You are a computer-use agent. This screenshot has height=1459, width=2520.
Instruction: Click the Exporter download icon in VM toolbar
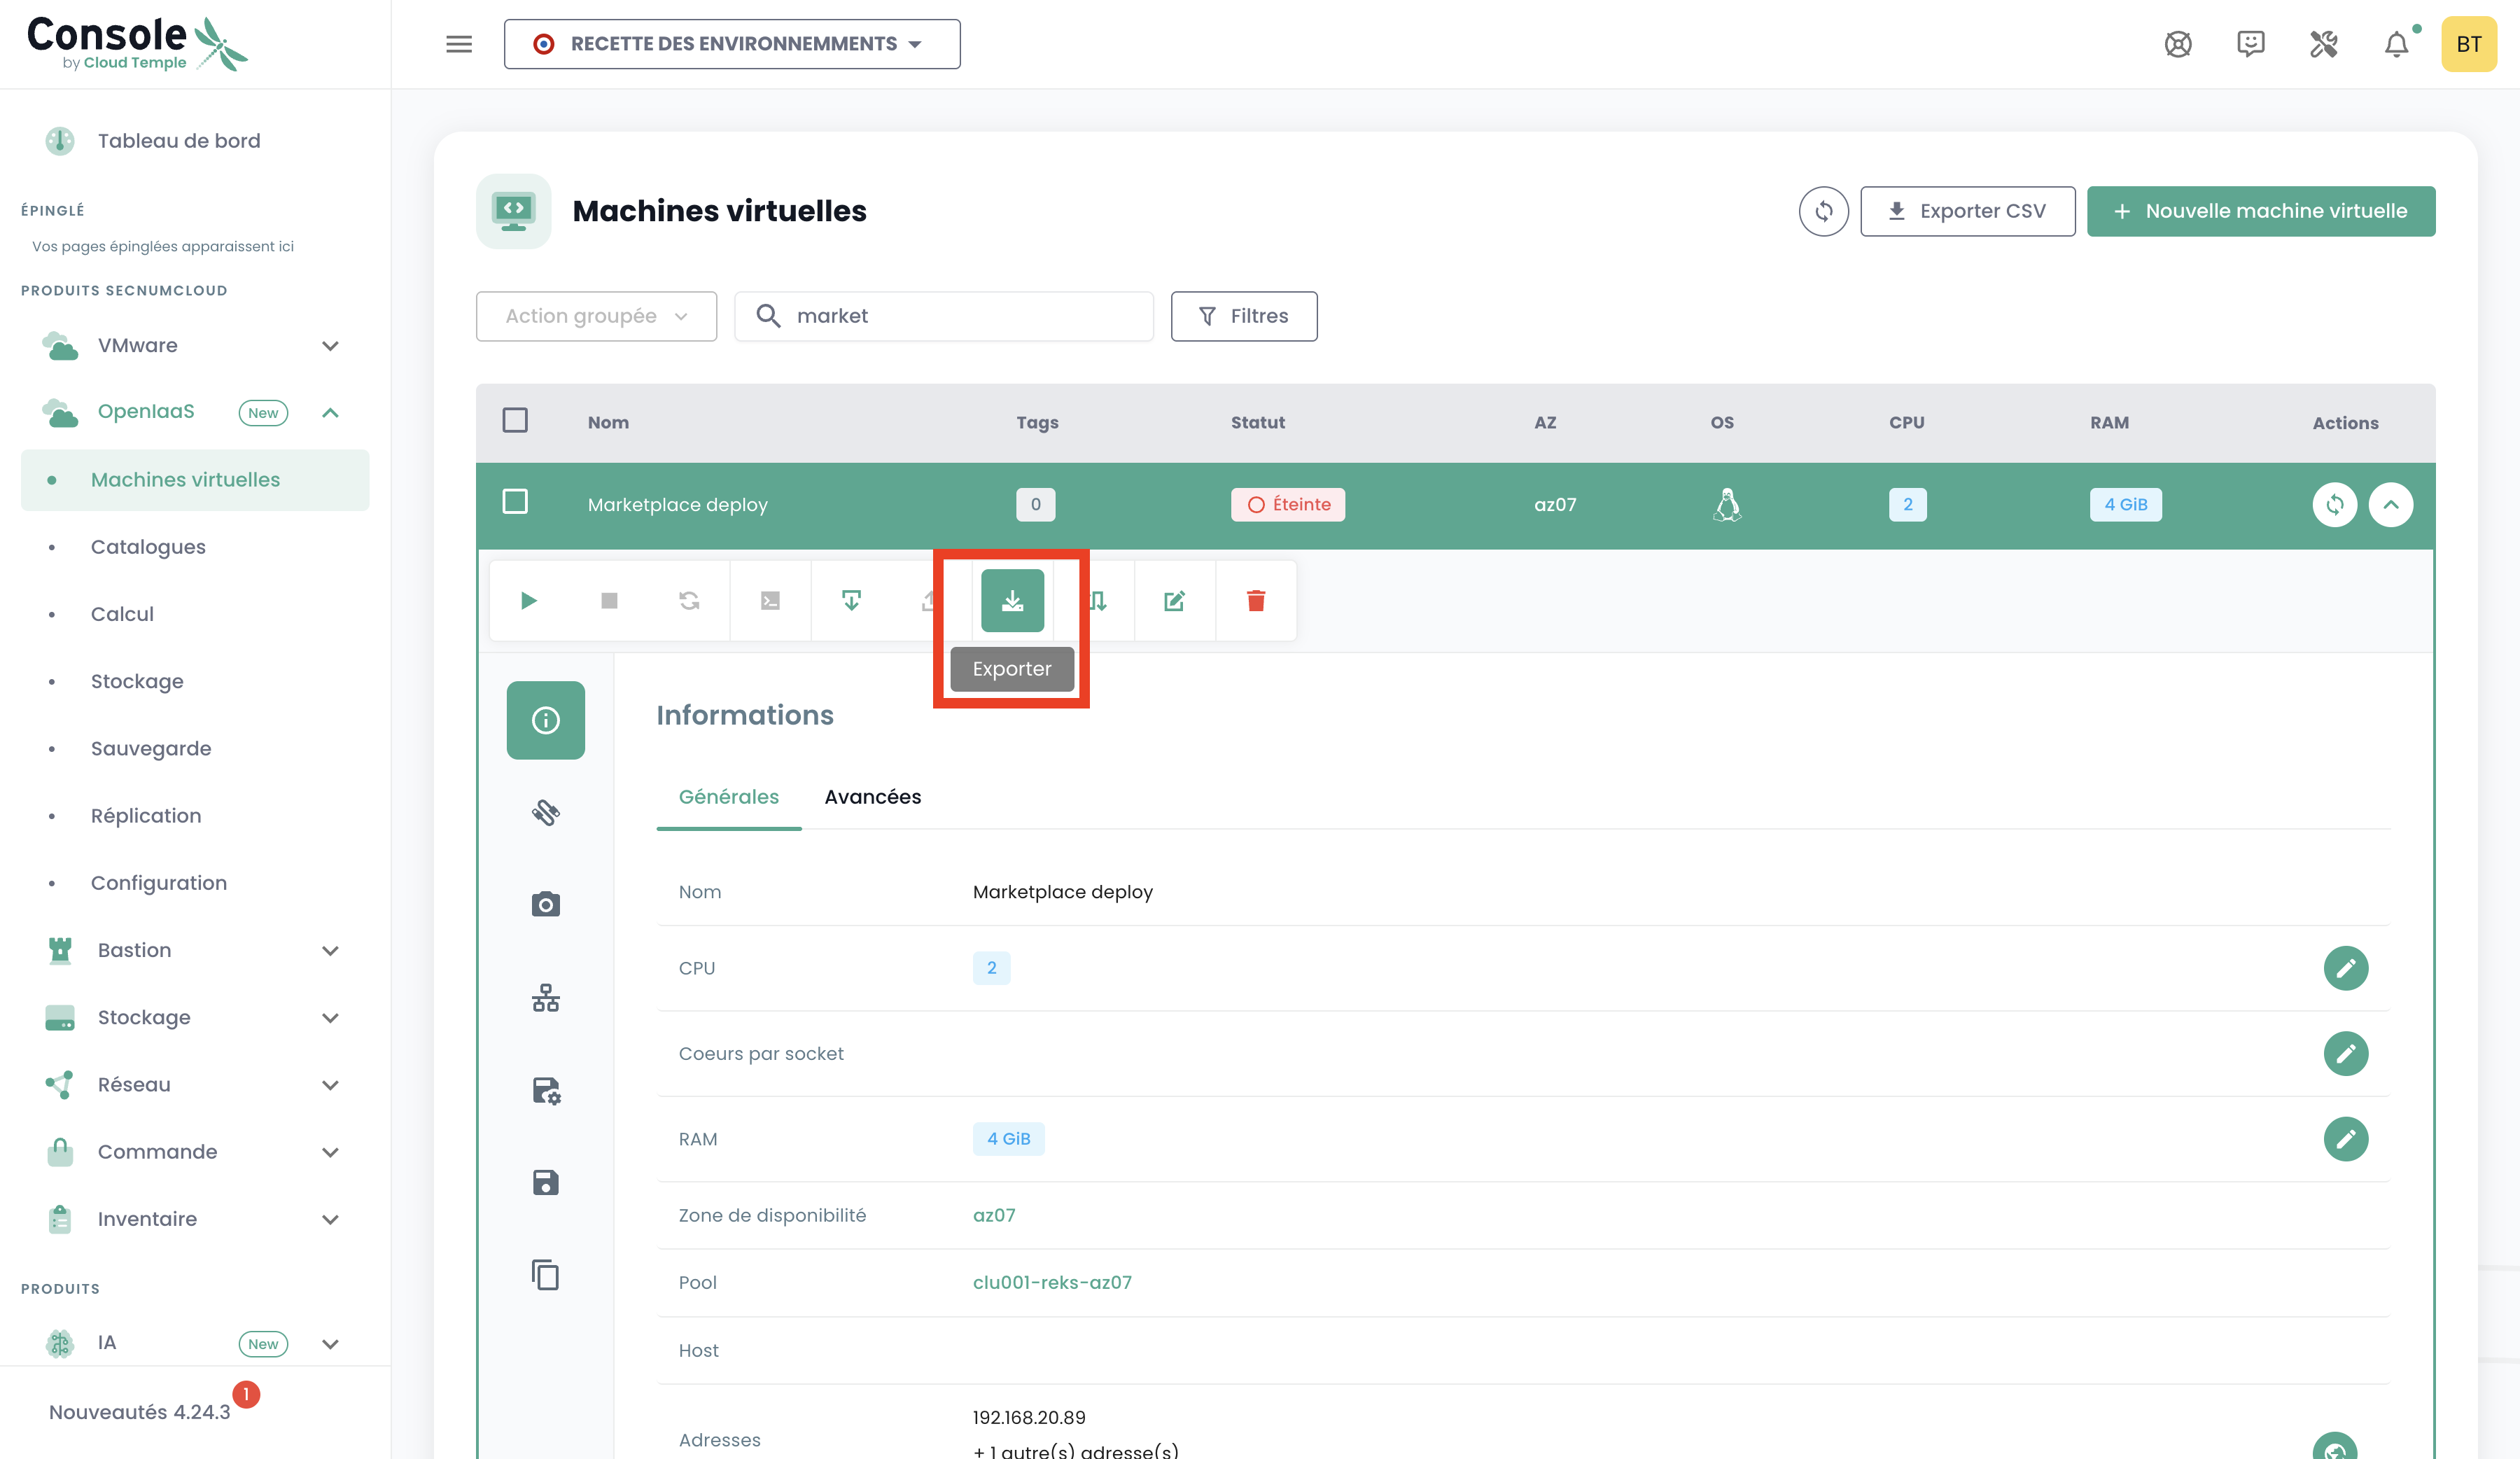(x=1012, y=600)
